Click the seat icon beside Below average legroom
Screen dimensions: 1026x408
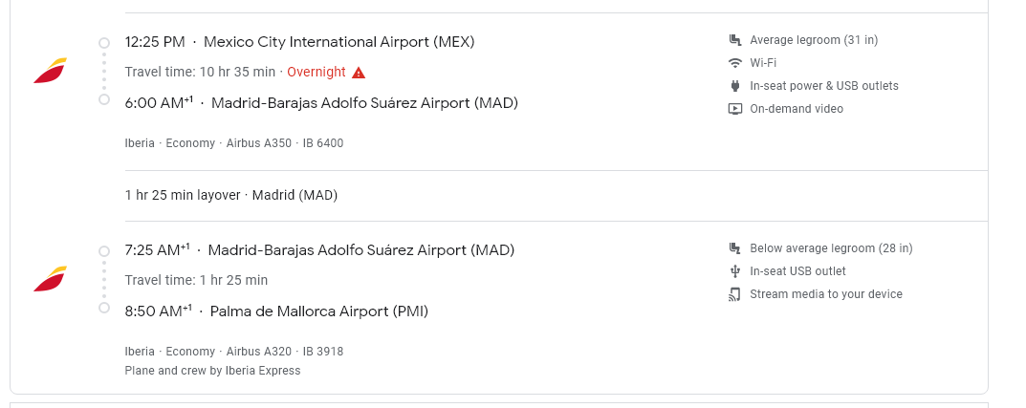tap(734, 248)
